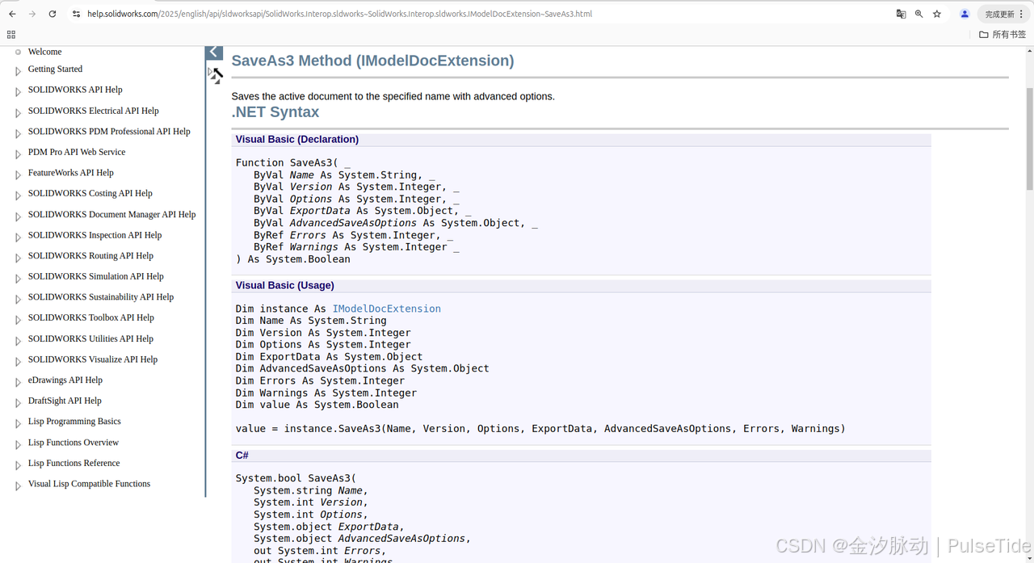
Task: Click the SaveAs3 Method page heading
Action: click(372, 61)
